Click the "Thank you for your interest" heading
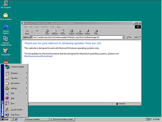 coord(63,43)
